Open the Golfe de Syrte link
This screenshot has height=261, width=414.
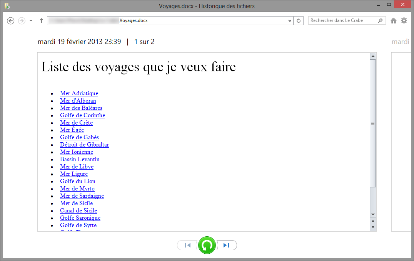(78, 225)
